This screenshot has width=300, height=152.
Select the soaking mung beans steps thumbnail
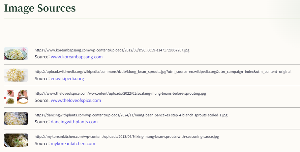(16, 97)
